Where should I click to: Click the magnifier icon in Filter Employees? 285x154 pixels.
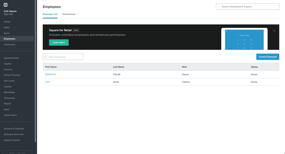coord(46,57)
